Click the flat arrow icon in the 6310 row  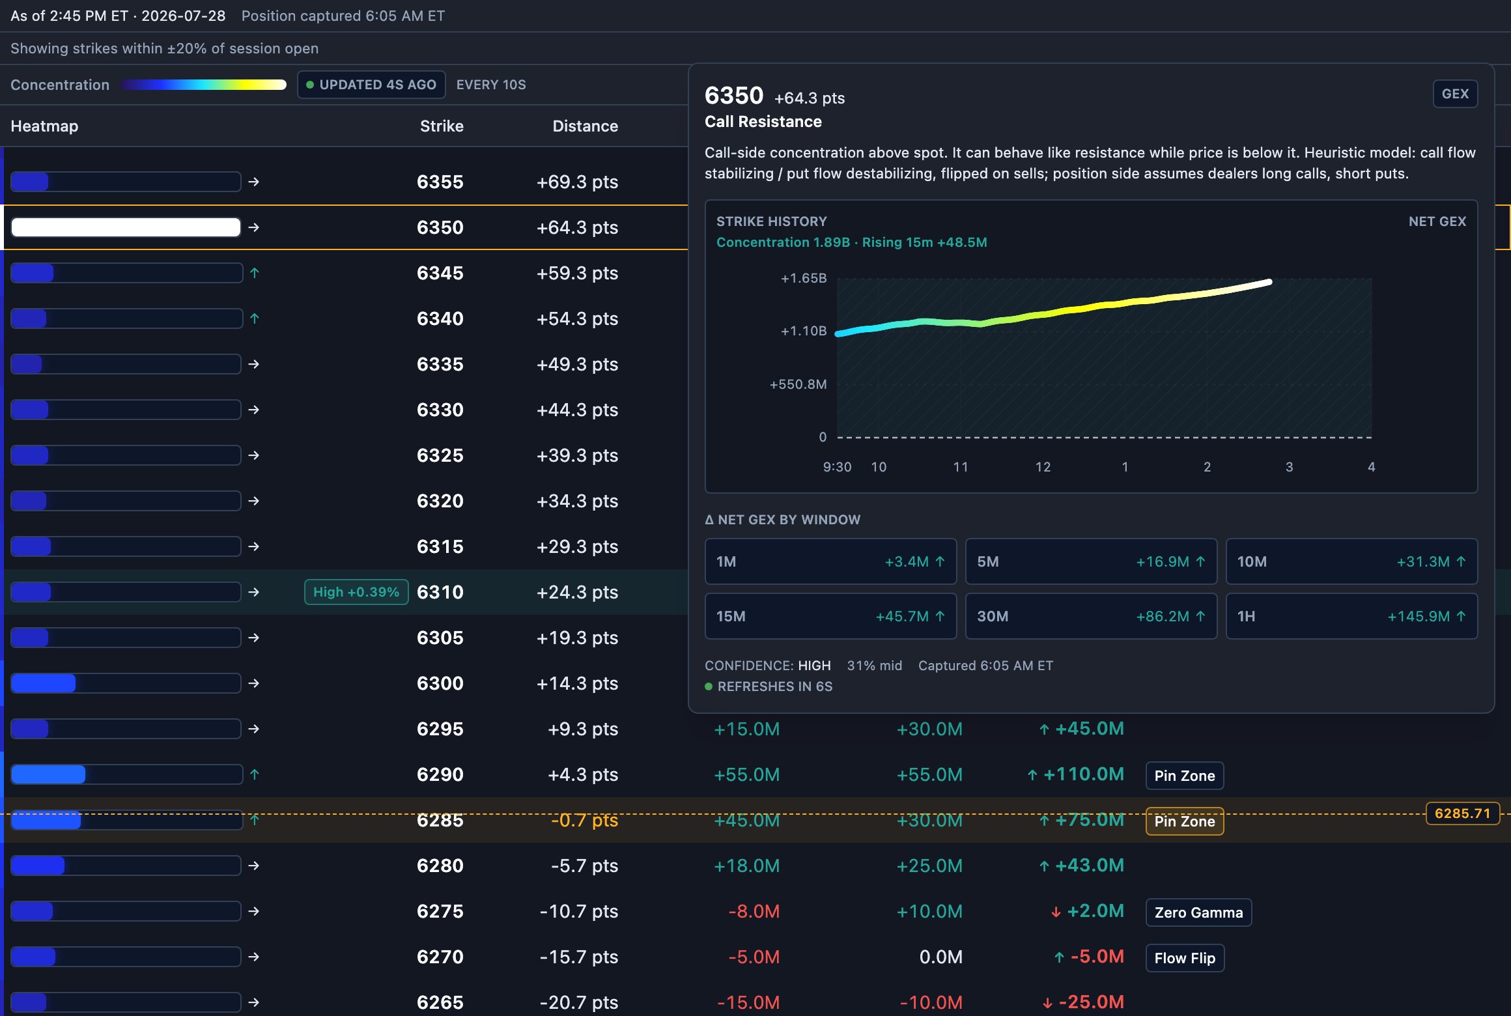(254, 592)
